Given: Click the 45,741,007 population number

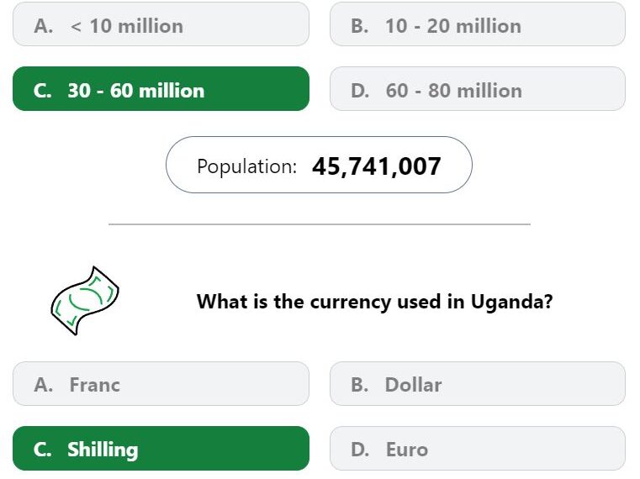Looking at the screenshot, I should [376, 166].
